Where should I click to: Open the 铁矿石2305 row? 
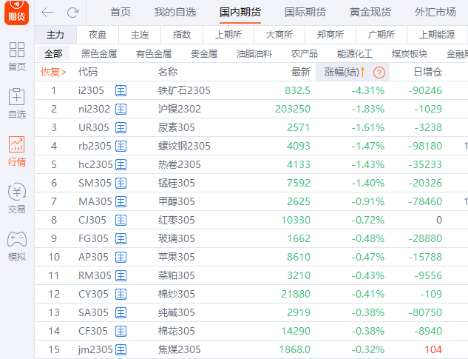click(x=184, y=90)
